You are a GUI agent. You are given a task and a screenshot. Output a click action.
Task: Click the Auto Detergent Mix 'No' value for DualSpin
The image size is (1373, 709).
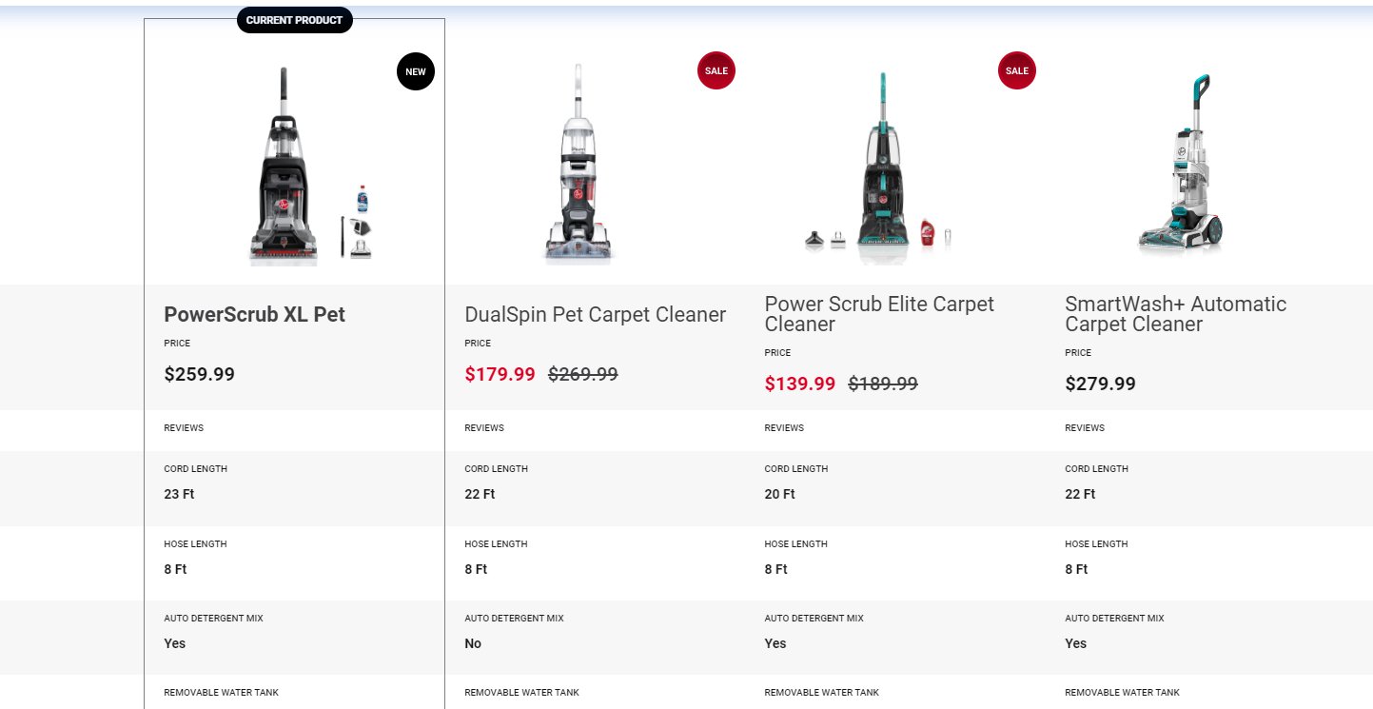click(x=473, y=644)
